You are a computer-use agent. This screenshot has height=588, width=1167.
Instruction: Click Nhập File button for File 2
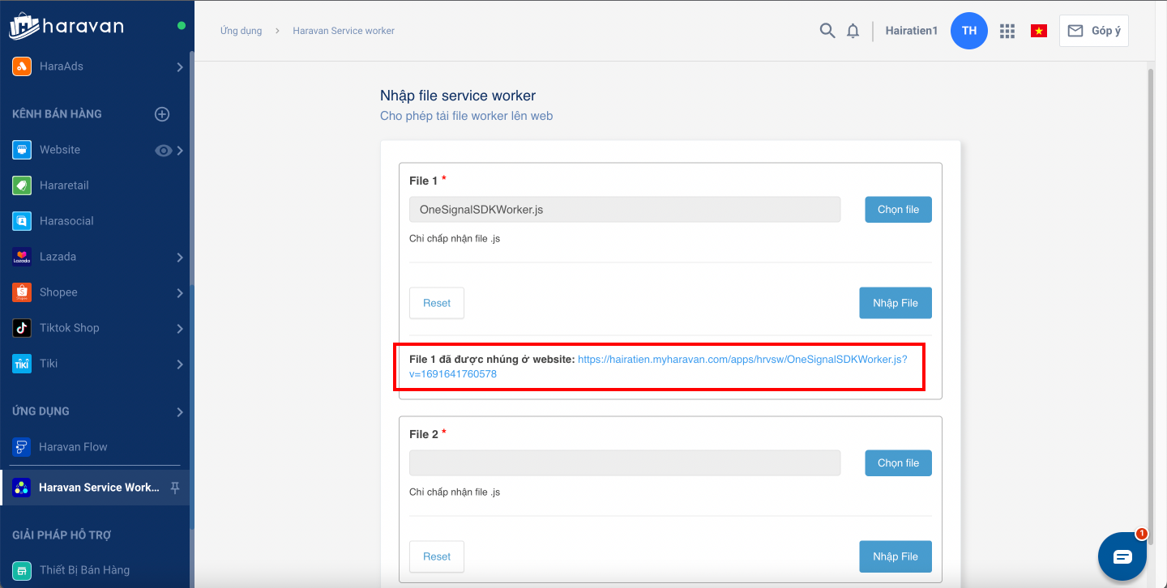(895, 556)
